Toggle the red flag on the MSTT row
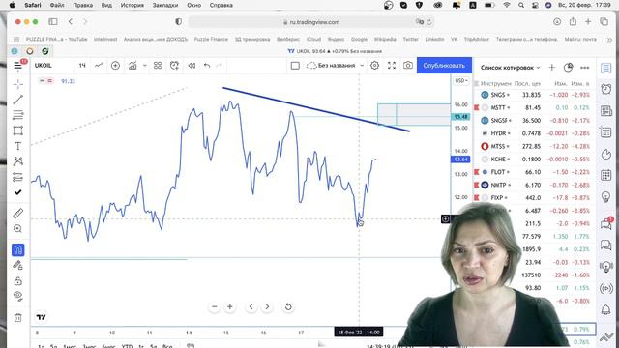The height and width of the screenshot is (348, 619). pos(477,107)
